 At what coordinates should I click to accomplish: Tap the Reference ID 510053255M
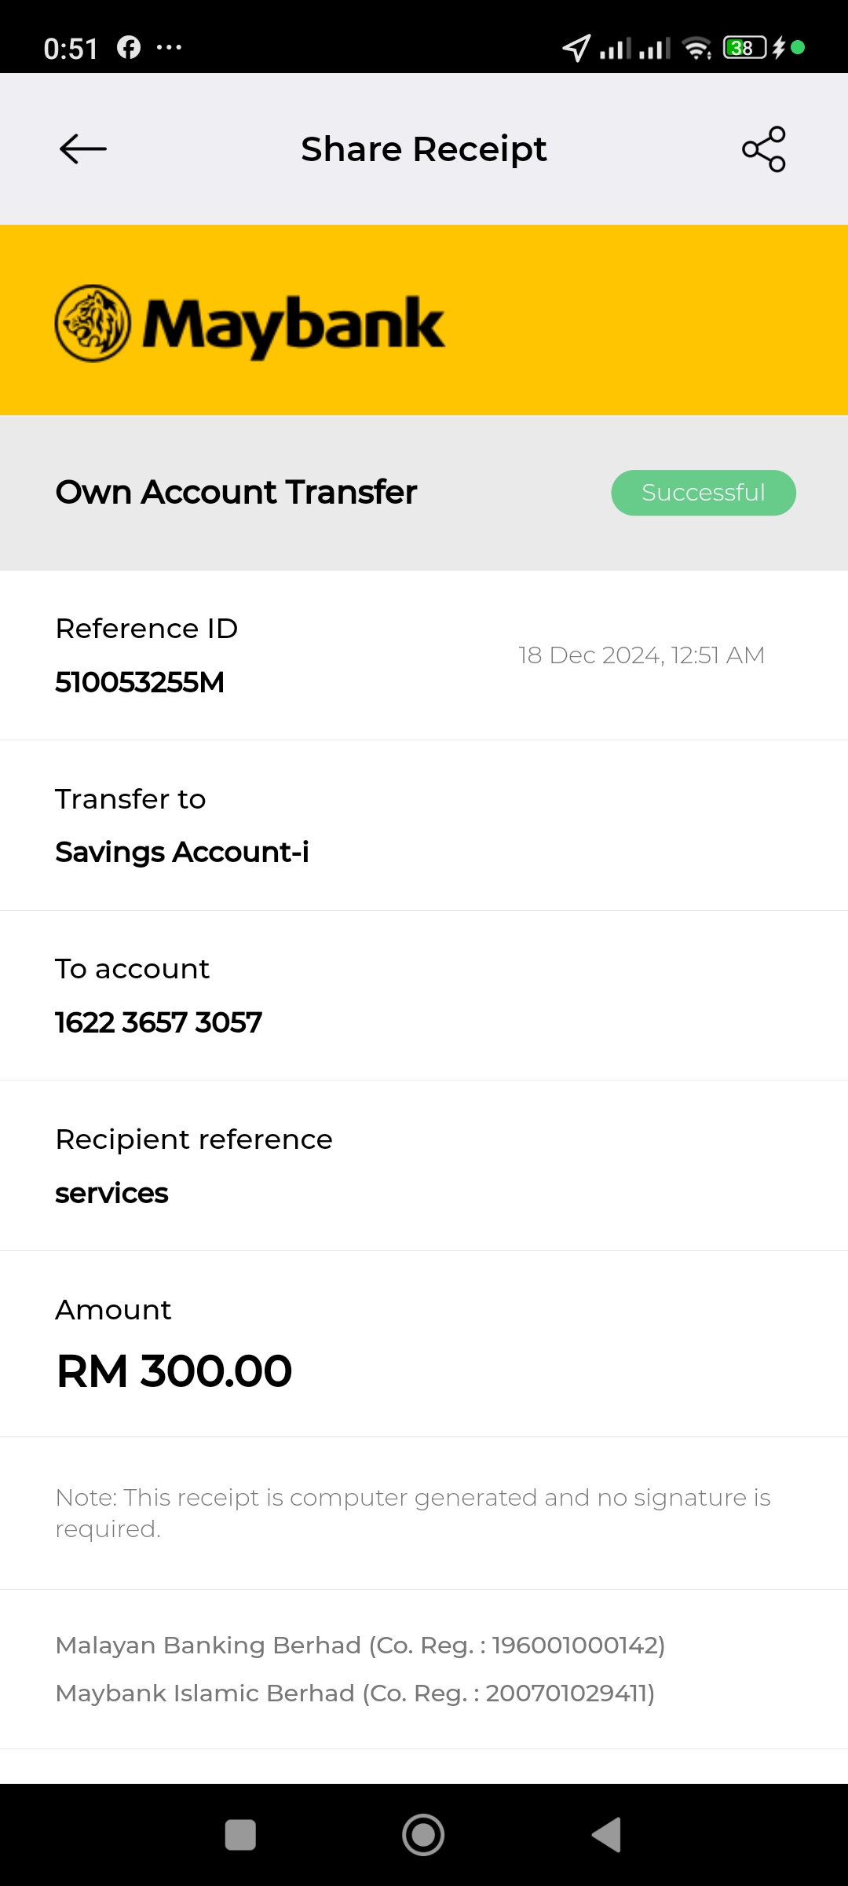pyautogui.click(x=140, y=682)
